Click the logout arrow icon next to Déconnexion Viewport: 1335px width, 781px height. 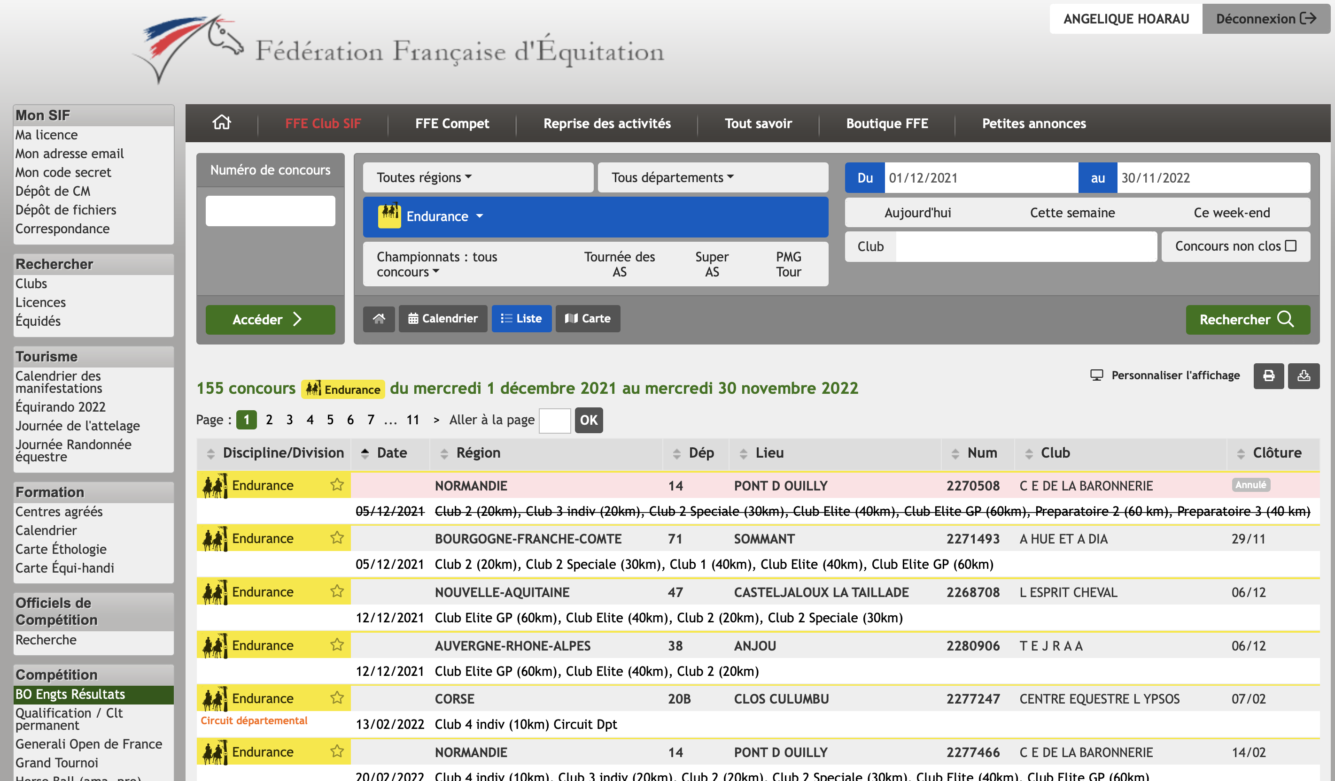1308,18
